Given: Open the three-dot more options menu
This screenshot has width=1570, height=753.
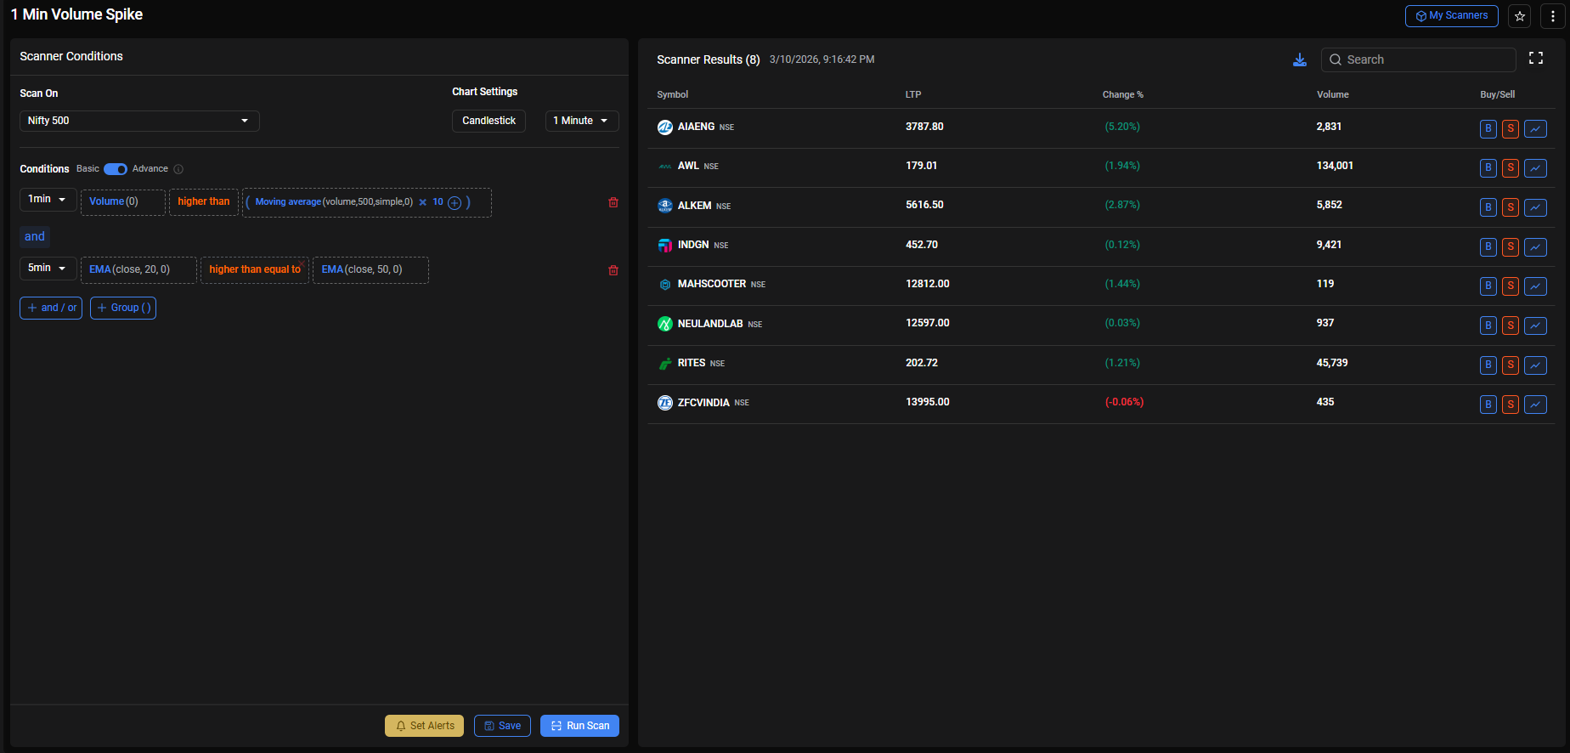Looking at the screenshot, I should [x=1552, y=16].
